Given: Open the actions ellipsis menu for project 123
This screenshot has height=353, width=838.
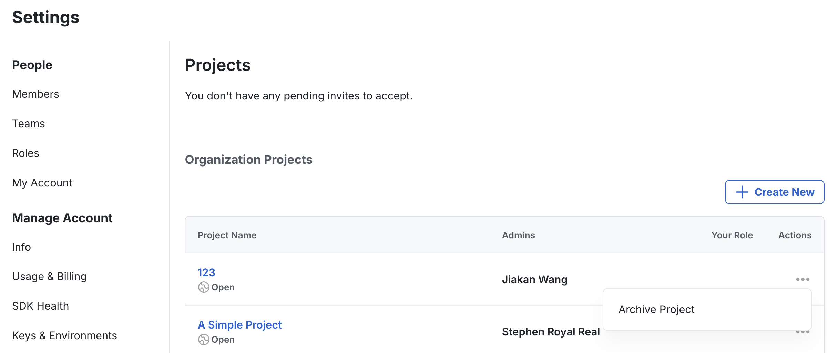Looking at the screenshot, I should (x=803, y=279).
